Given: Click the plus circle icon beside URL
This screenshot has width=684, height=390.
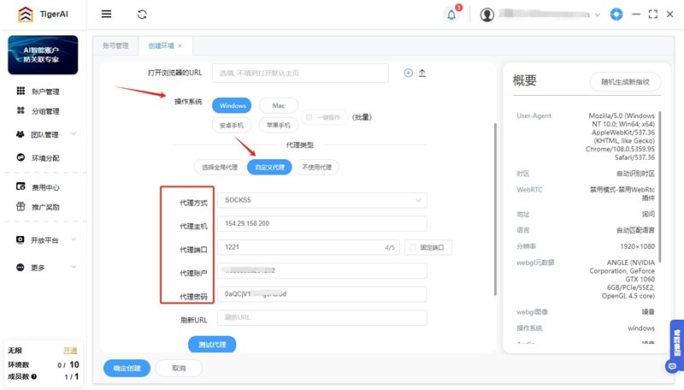Looking at the screenshot, I should click(x=408, y=73).
